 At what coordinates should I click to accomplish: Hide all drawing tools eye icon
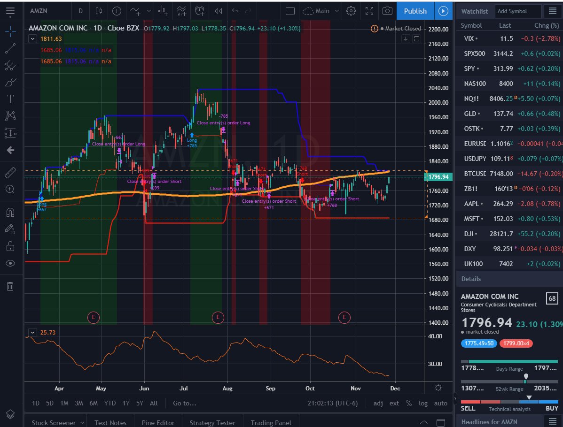click(x=10, y=263)
